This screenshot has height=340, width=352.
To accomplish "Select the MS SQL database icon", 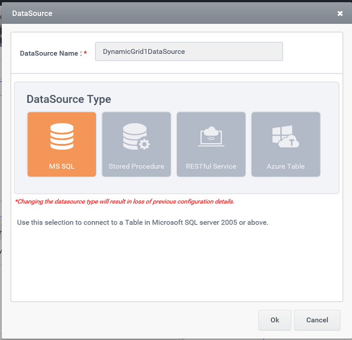I will [62, 136].
